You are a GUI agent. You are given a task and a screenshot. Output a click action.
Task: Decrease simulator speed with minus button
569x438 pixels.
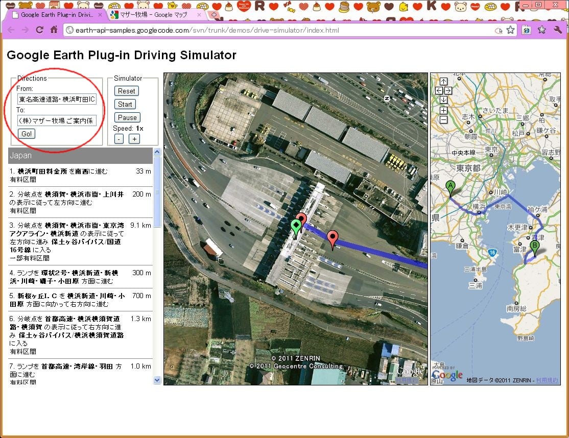pyautogui.click(x=118, y=139)
